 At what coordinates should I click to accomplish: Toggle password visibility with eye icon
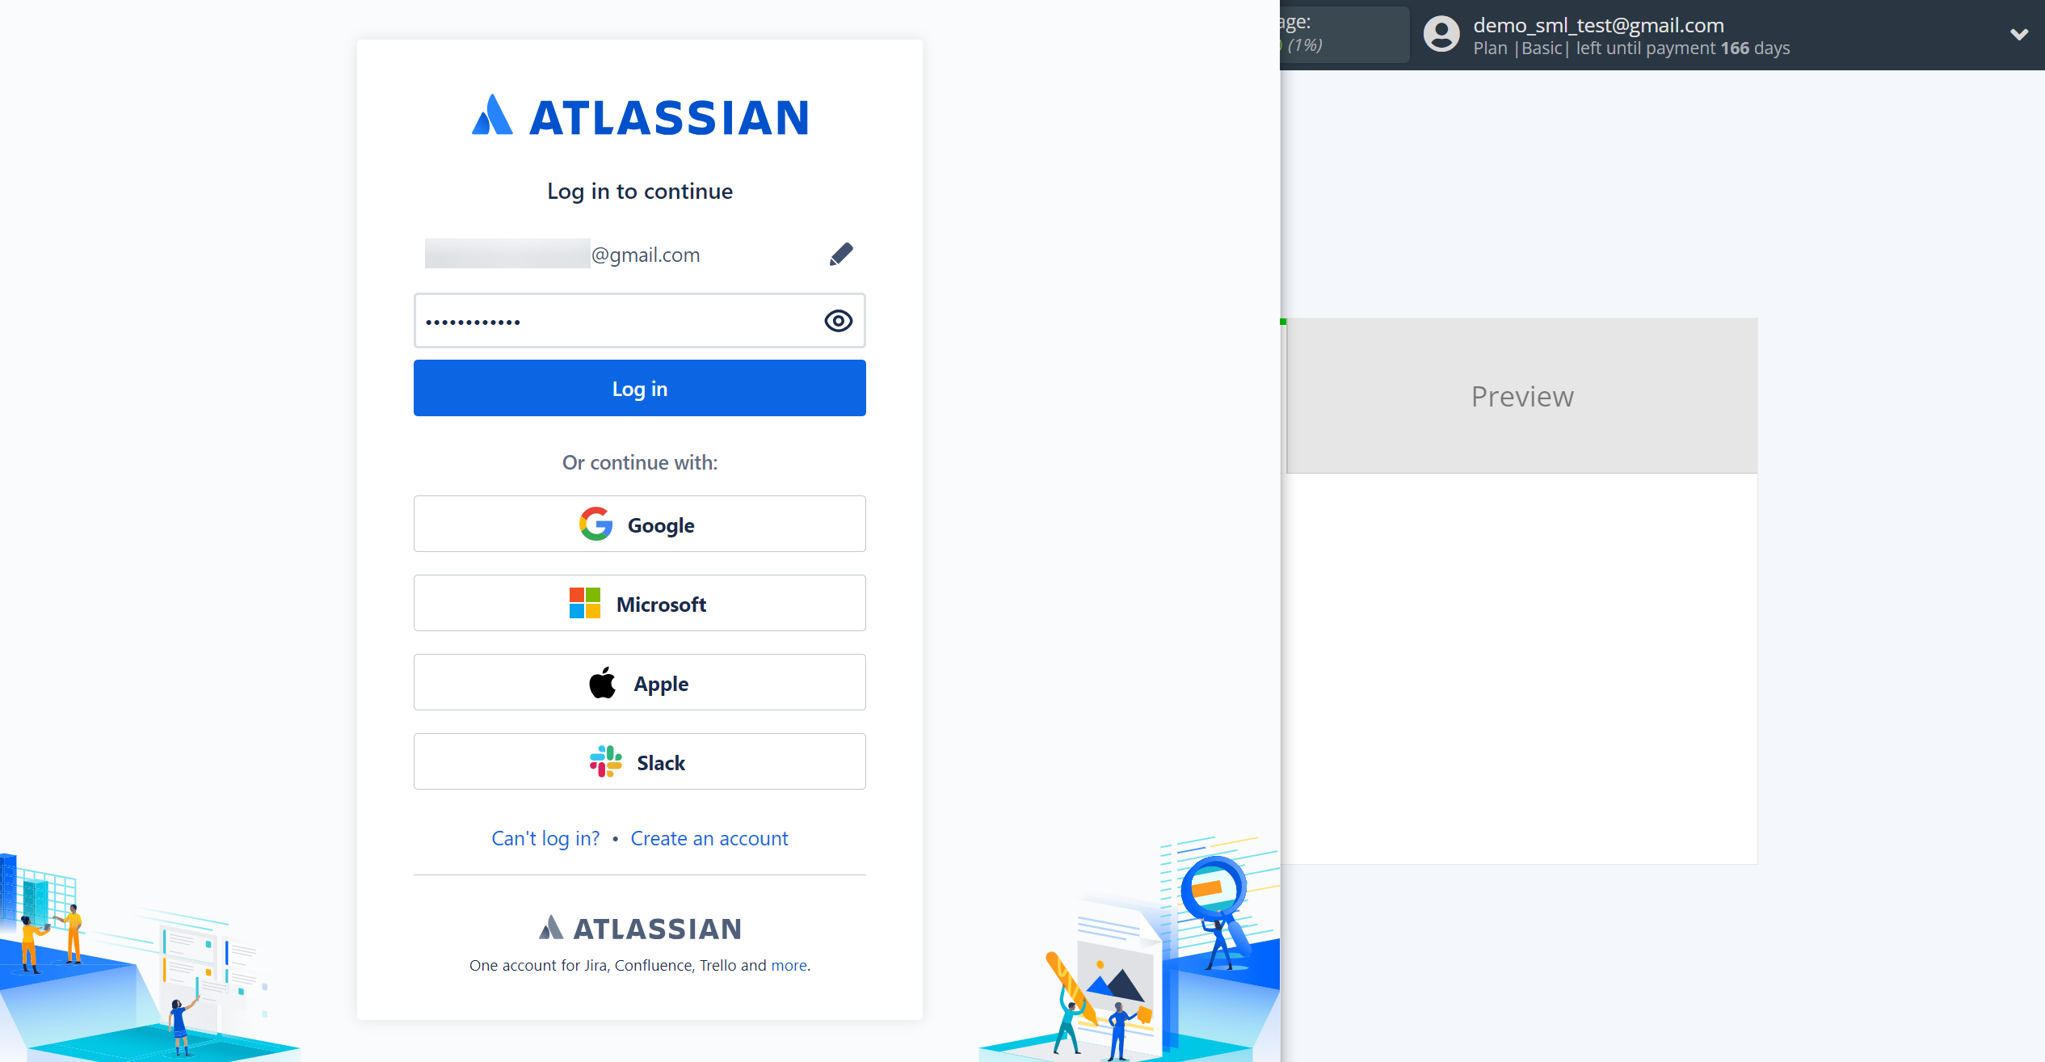(x=837, y=321)
